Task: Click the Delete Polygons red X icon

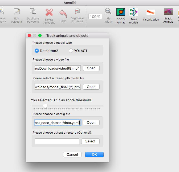Action: click(49, 12)
